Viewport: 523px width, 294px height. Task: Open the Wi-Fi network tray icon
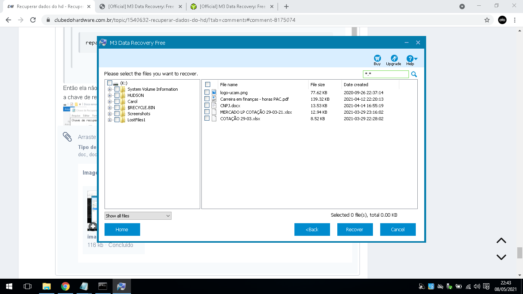pos(468,286)
